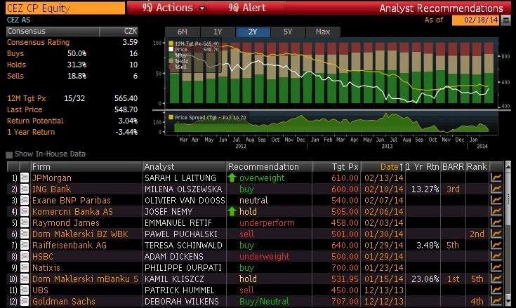This screenshot has height=308, width=516.
Task: Open Goldman Sachs document icon
Action: [25, 301]
